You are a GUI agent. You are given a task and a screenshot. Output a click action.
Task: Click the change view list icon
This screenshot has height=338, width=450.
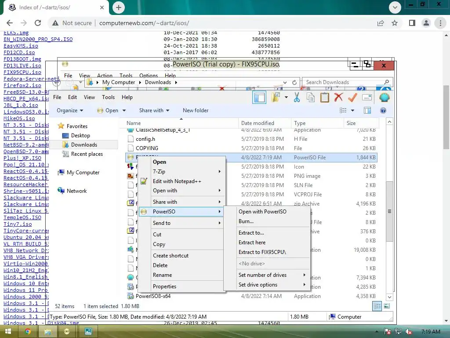[343, 110]
